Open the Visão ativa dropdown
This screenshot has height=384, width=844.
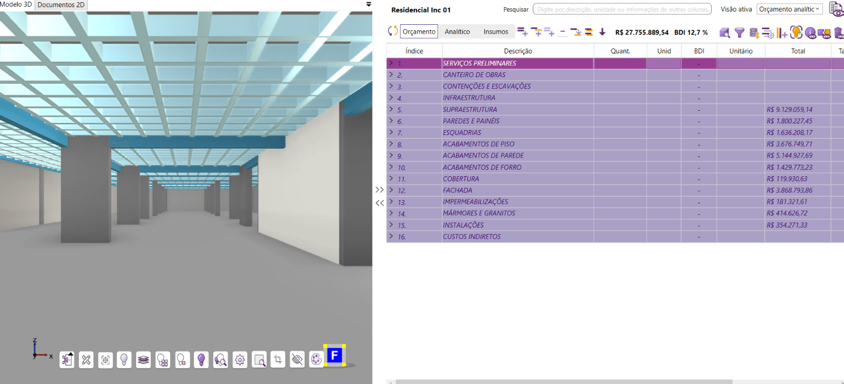(x=789, y=9)
